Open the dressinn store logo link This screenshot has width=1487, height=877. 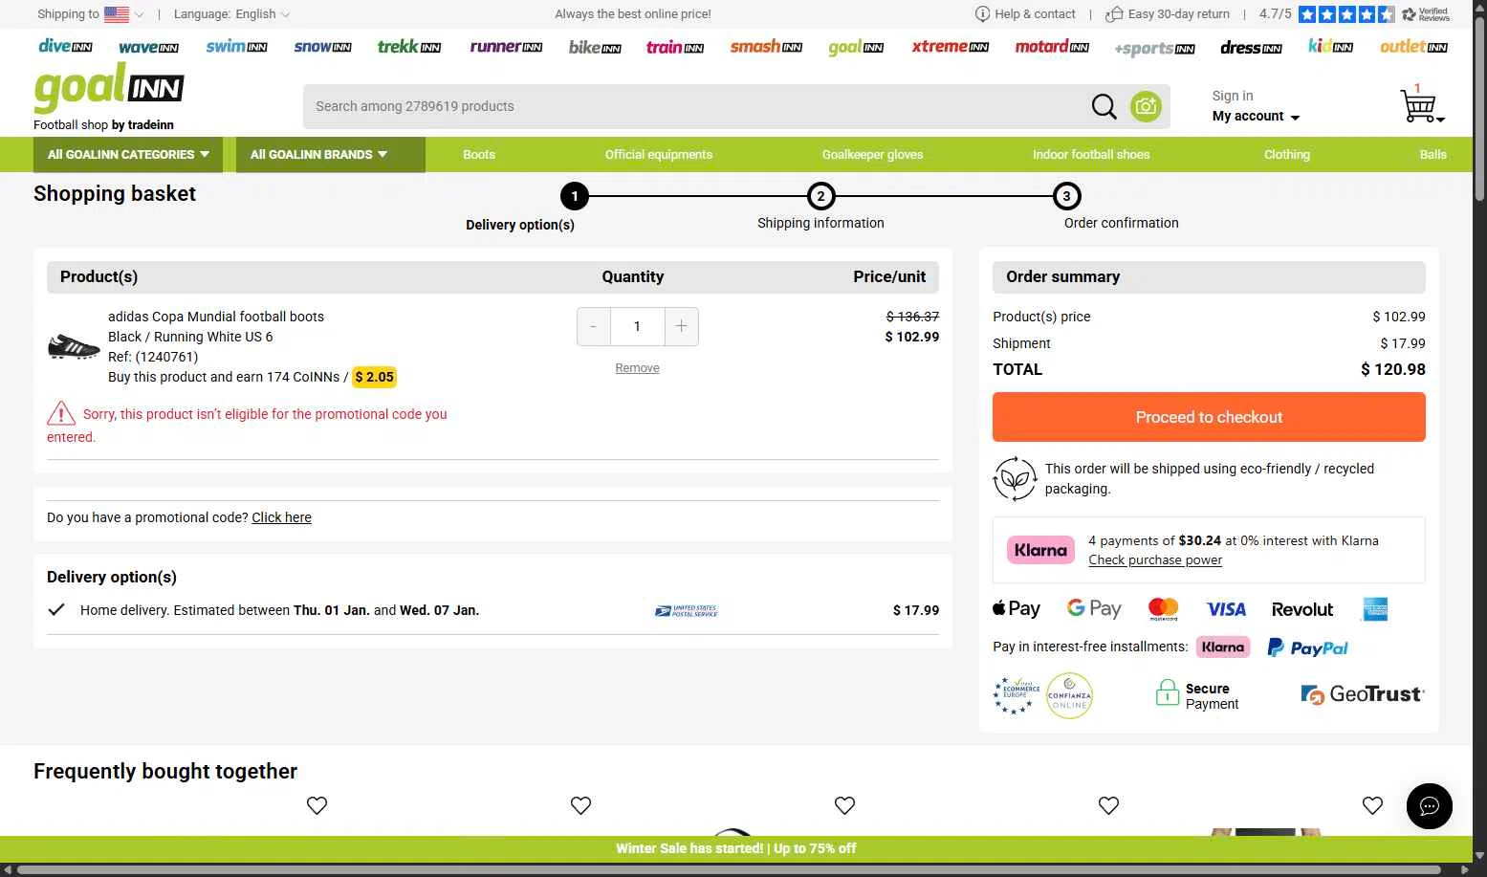(x=1251, y=47)
